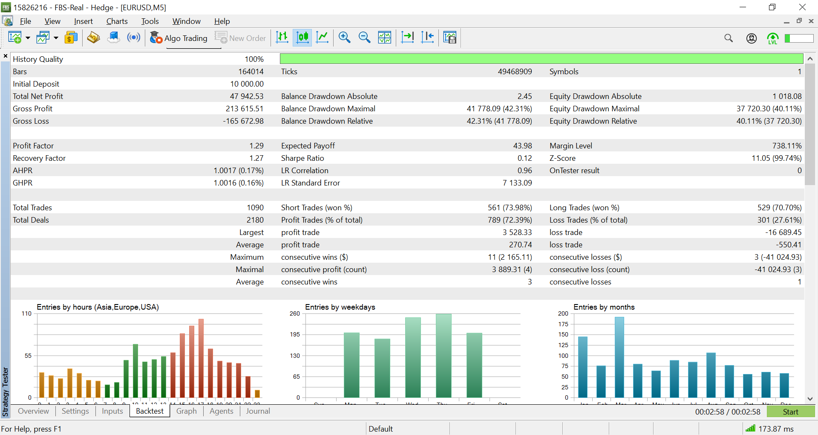This screenshot has height=435, width=818.
Task: Click the Sharpe Ratio value 0.12
Action: point(525,158)
